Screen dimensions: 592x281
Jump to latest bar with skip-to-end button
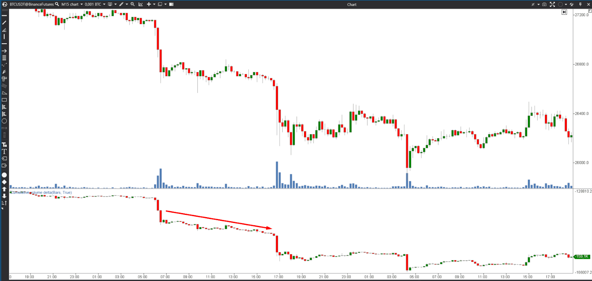tap(564, 12)
